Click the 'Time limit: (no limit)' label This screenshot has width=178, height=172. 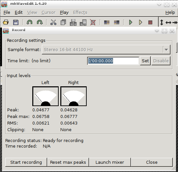[29, 61]
